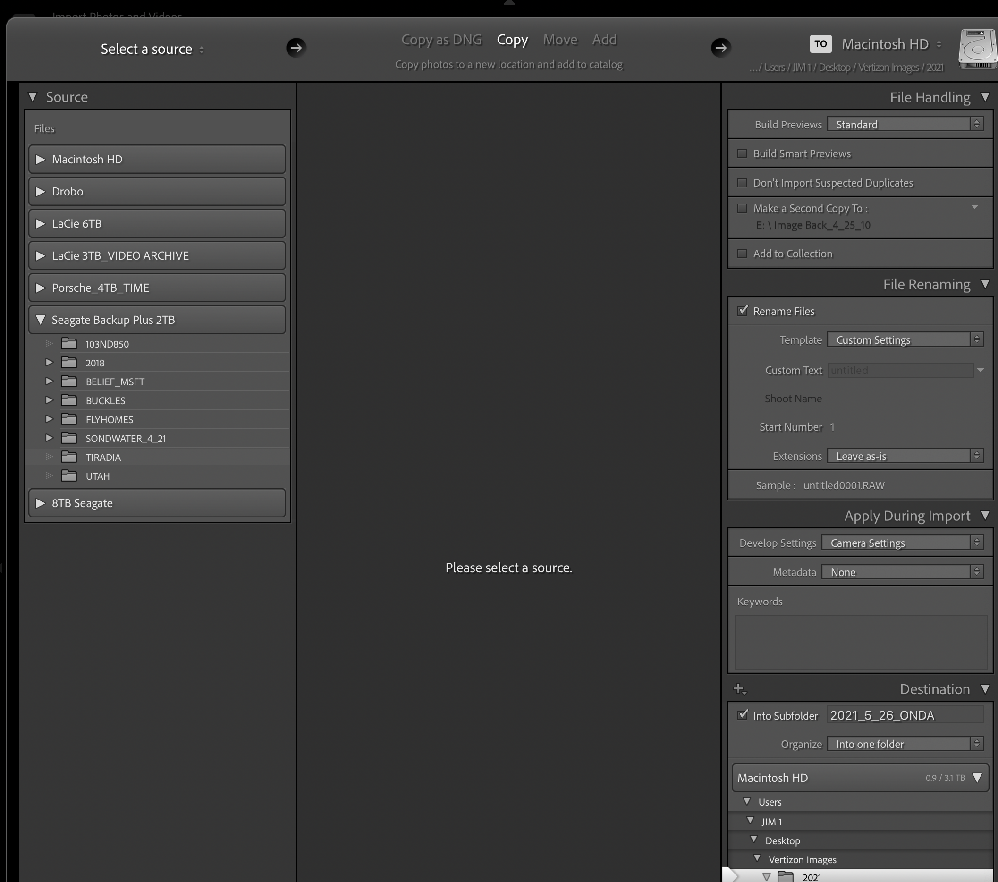998x882 pixels.
Task: Select Copy as DNG import option
Action: coord(441,40)
